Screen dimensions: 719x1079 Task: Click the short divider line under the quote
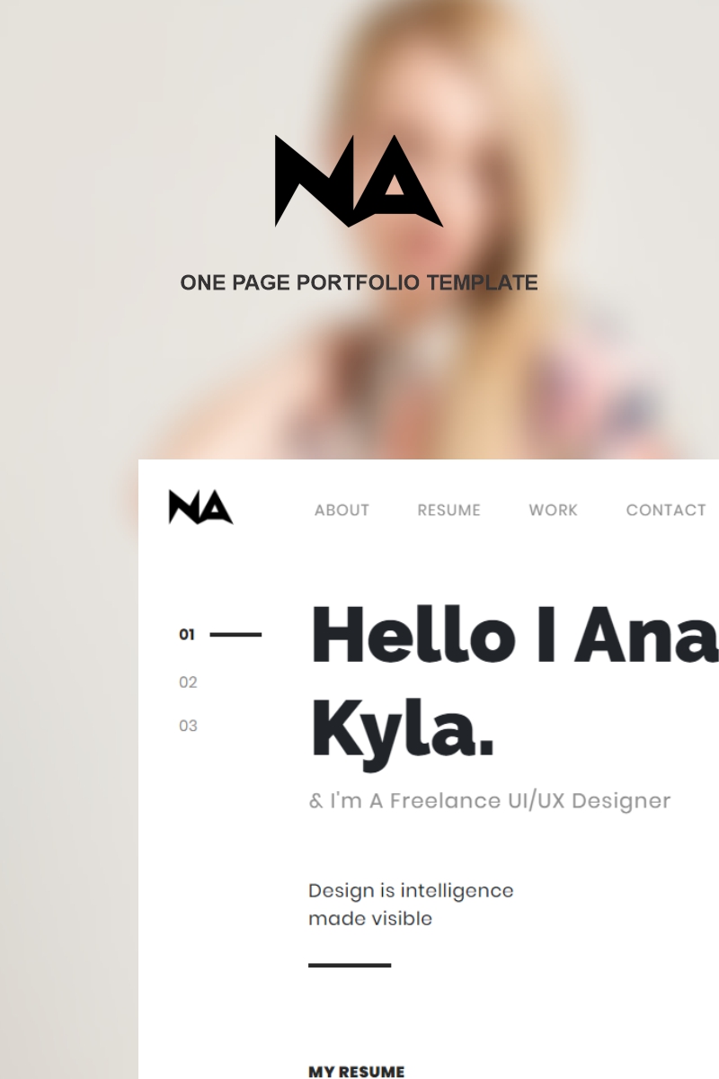pyautogui.click(x=350, y=965)
